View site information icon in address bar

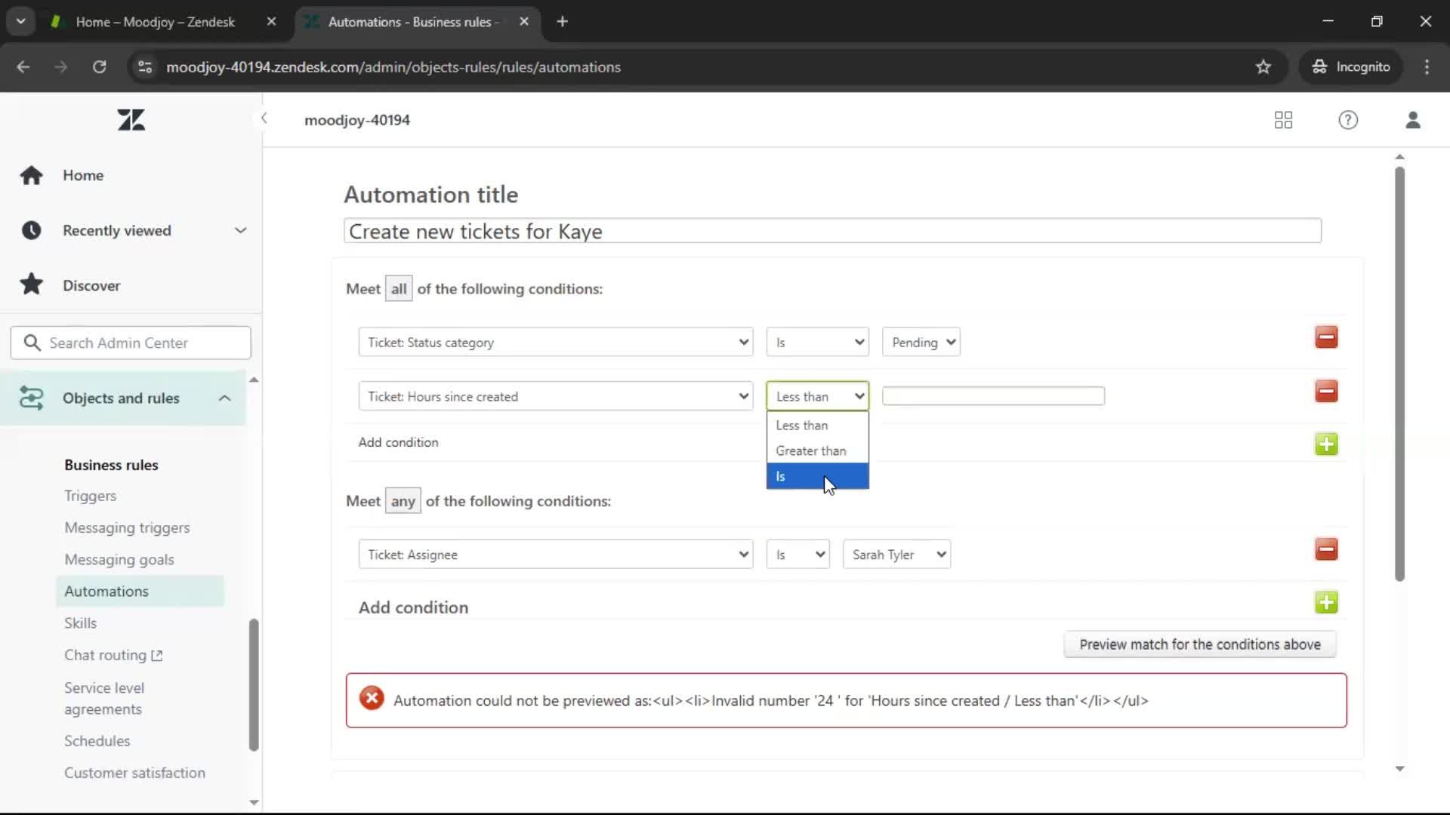click(x=145, y=67)
